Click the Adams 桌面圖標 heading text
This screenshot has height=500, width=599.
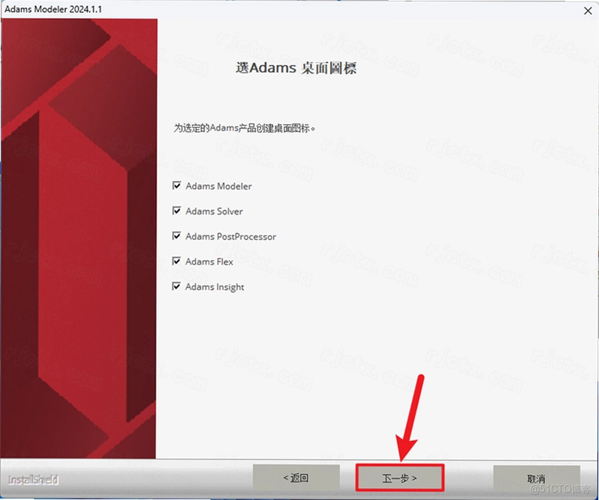296,68
